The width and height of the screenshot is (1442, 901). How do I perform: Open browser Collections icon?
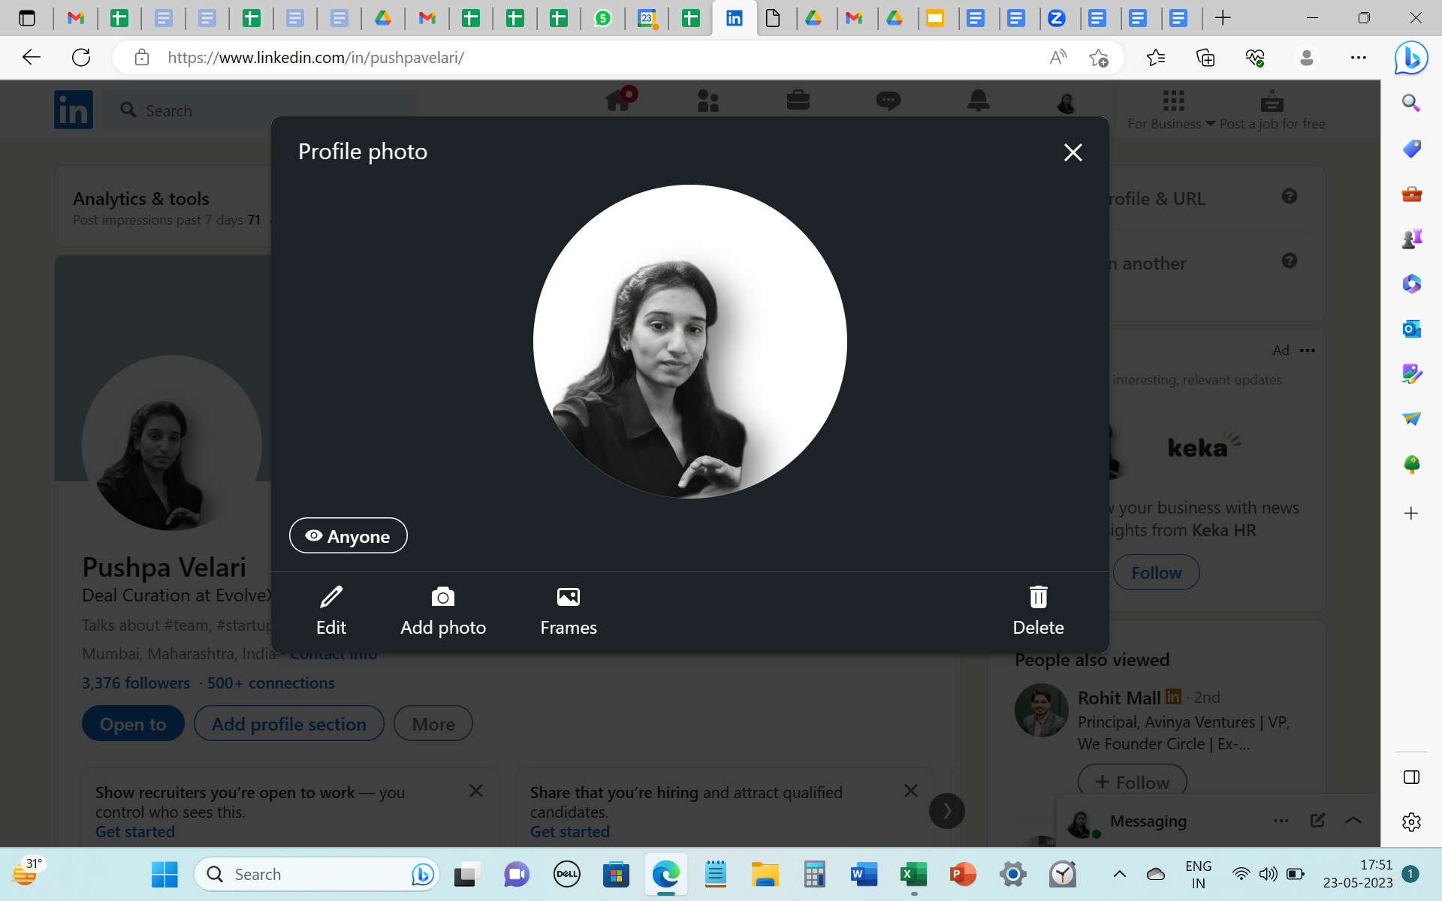pyautogui.click(x=1205, y=58)
